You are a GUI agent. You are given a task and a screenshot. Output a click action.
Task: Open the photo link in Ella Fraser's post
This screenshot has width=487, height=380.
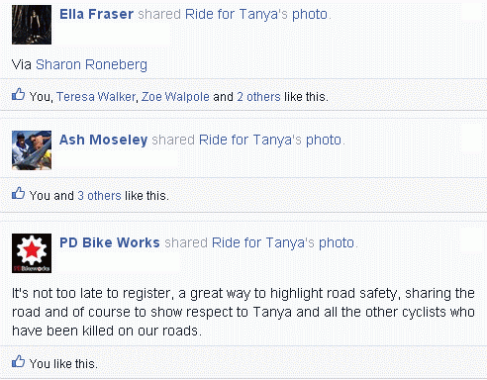tap(310, 14)
